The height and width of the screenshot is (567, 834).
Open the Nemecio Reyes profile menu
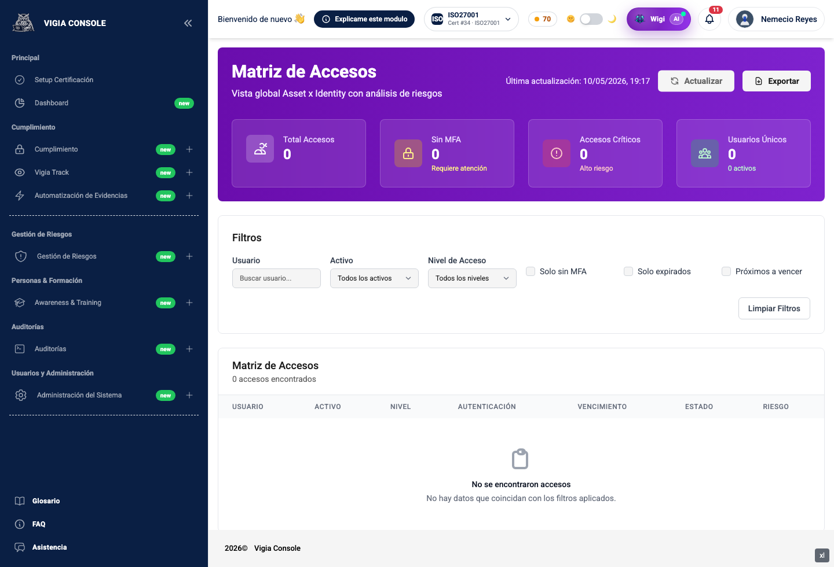(x=777, y=19)
